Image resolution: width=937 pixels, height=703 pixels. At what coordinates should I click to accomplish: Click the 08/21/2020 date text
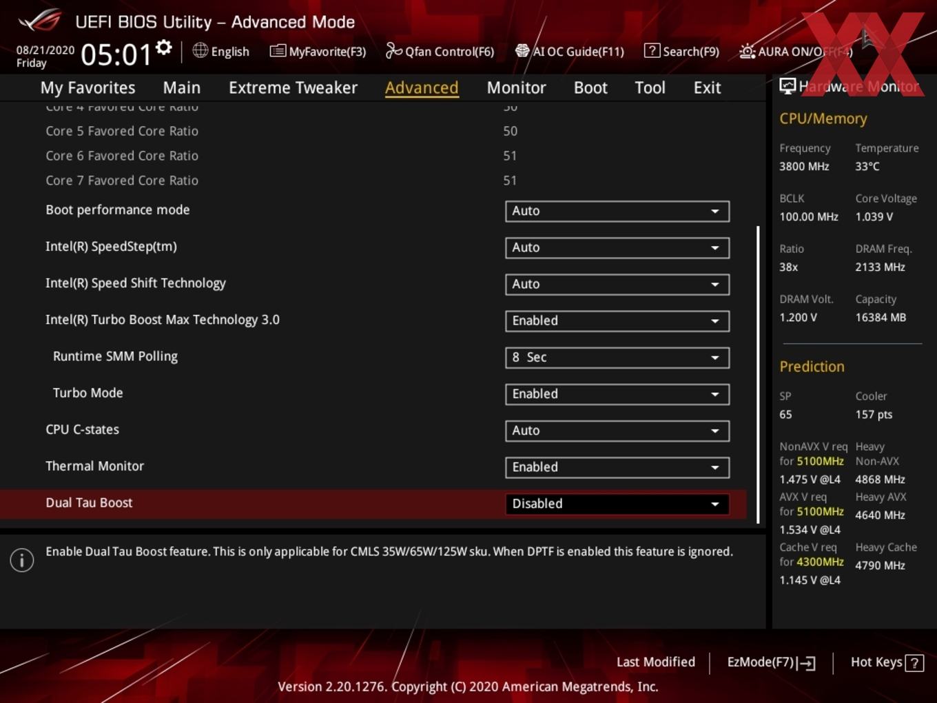click(45, 50)
